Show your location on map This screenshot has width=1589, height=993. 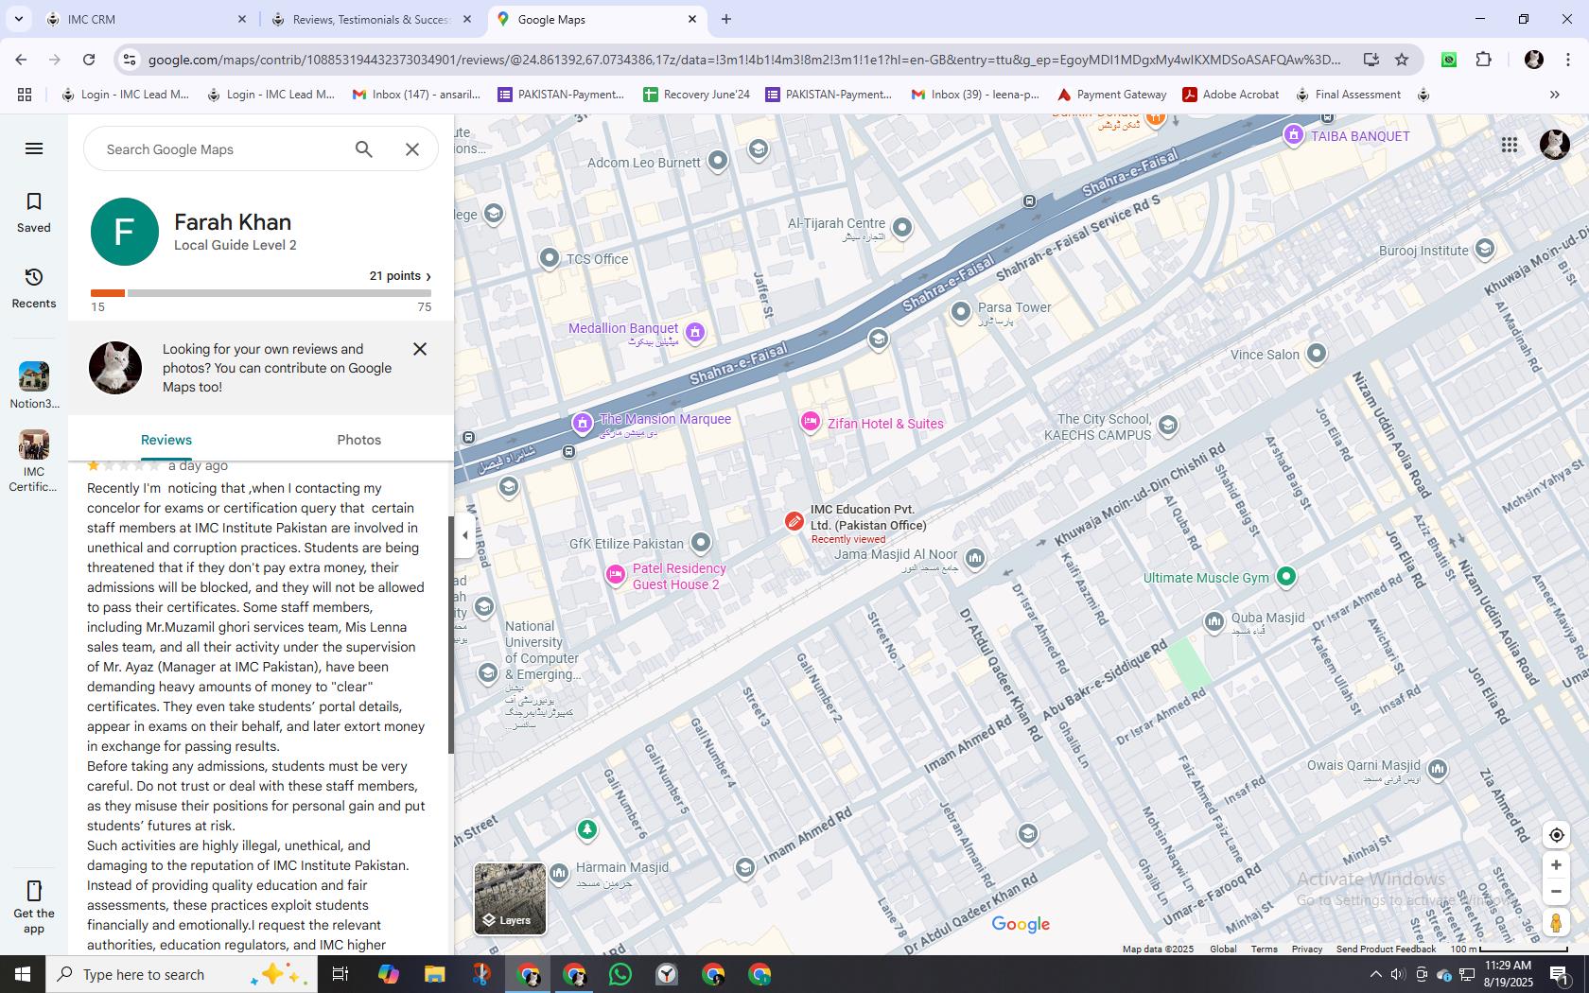[x=1556, y=835]
